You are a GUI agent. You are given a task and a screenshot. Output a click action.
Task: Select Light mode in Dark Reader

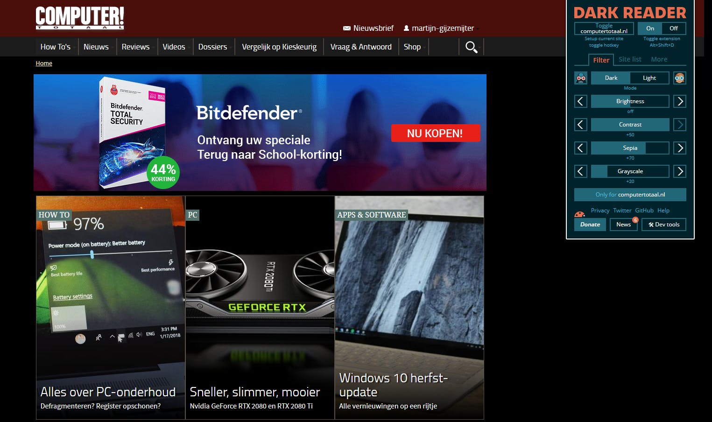649,78
